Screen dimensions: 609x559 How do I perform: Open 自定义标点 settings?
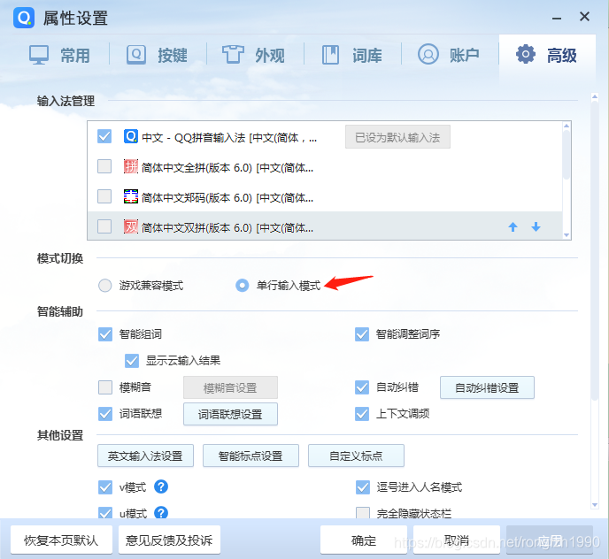[x=356, y=456]
